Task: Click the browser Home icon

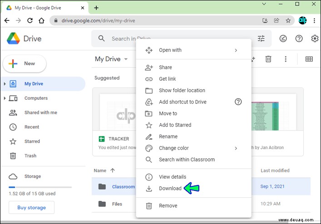Action: click(42, 20)
